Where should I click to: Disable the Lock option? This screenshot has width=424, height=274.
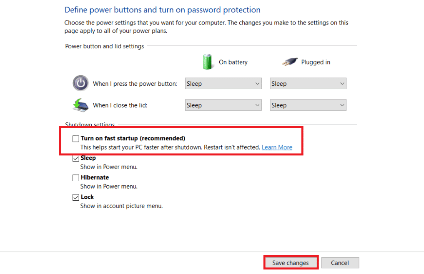[76, 197]
